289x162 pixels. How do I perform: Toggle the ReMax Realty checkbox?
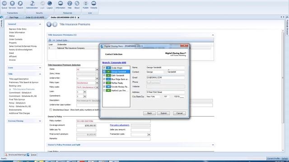tap(104, 83)
